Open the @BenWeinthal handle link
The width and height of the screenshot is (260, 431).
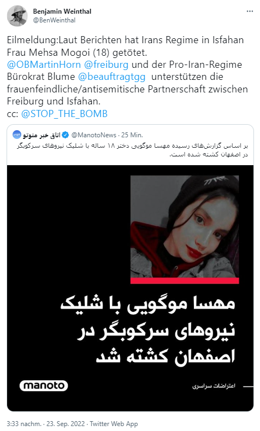(54, 20)
